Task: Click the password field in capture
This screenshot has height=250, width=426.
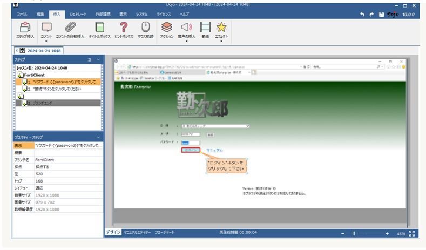Action: [x=191, y=143]
